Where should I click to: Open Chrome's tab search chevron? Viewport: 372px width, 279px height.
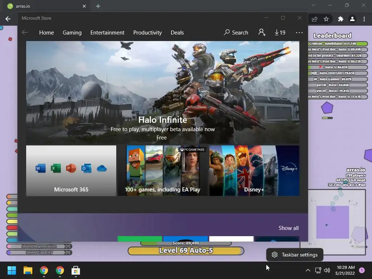(x=314, y=5)
